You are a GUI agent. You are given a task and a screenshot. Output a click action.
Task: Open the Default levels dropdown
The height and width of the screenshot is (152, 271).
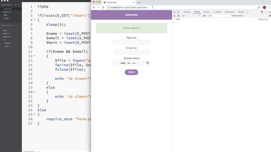click(237, 16)
